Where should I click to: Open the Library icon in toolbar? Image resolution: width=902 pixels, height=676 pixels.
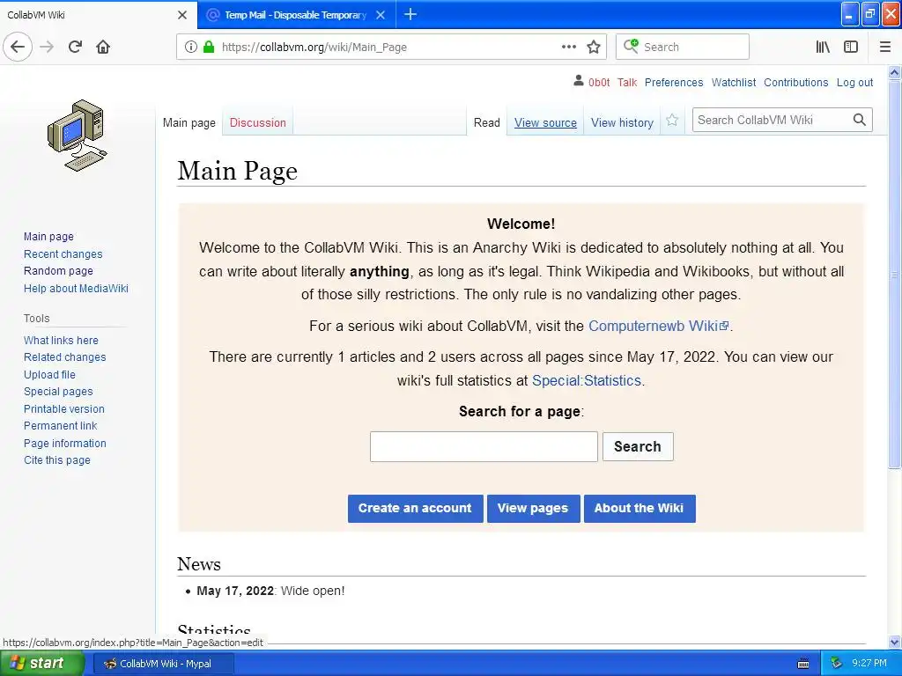(823, 47)
